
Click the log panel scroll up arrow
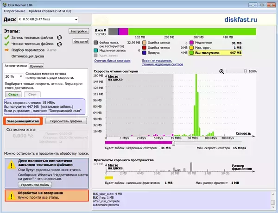(x=273, y=194)
